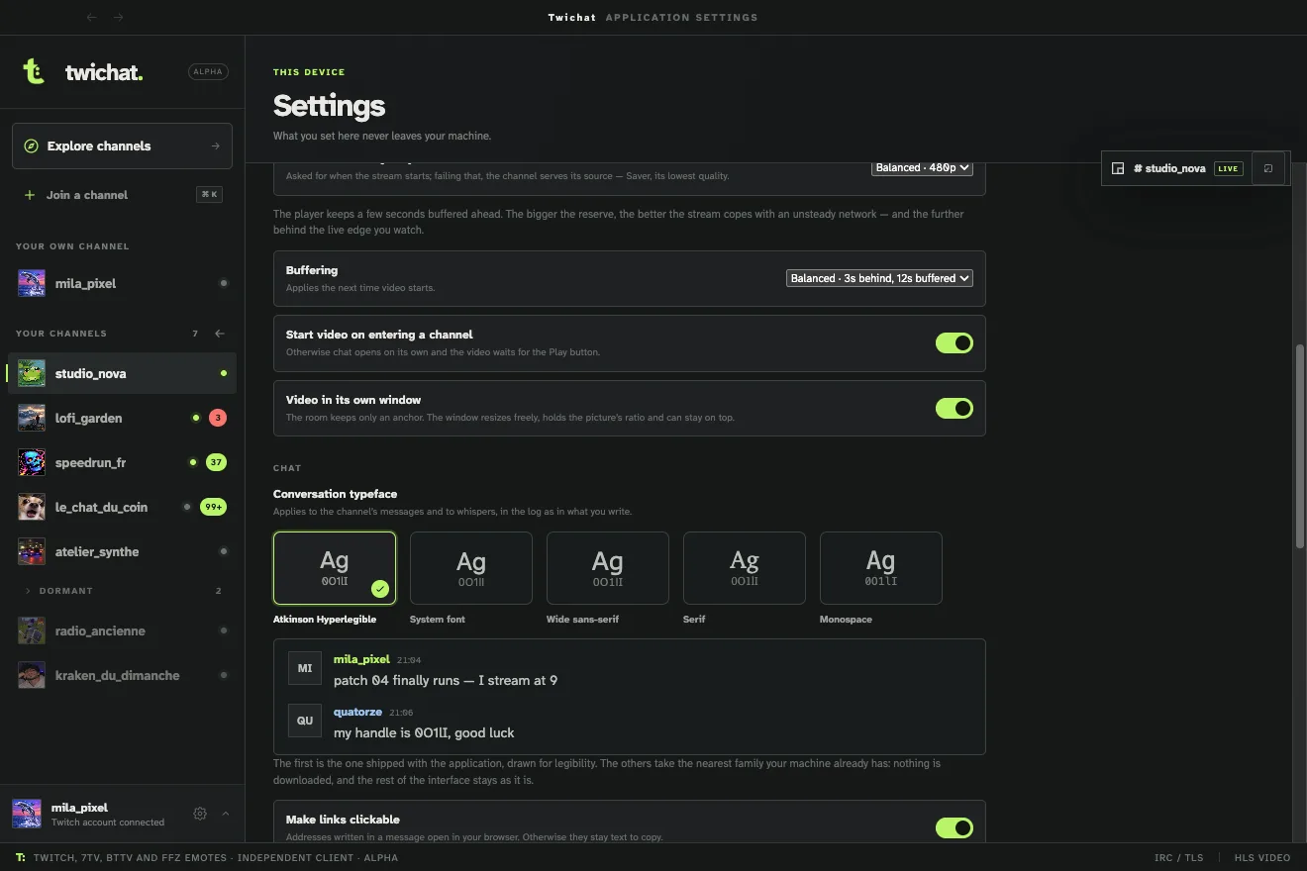Disable the Video in its own window switch
This screenshot has height=871, width=1307.
[x=955, y=408]
